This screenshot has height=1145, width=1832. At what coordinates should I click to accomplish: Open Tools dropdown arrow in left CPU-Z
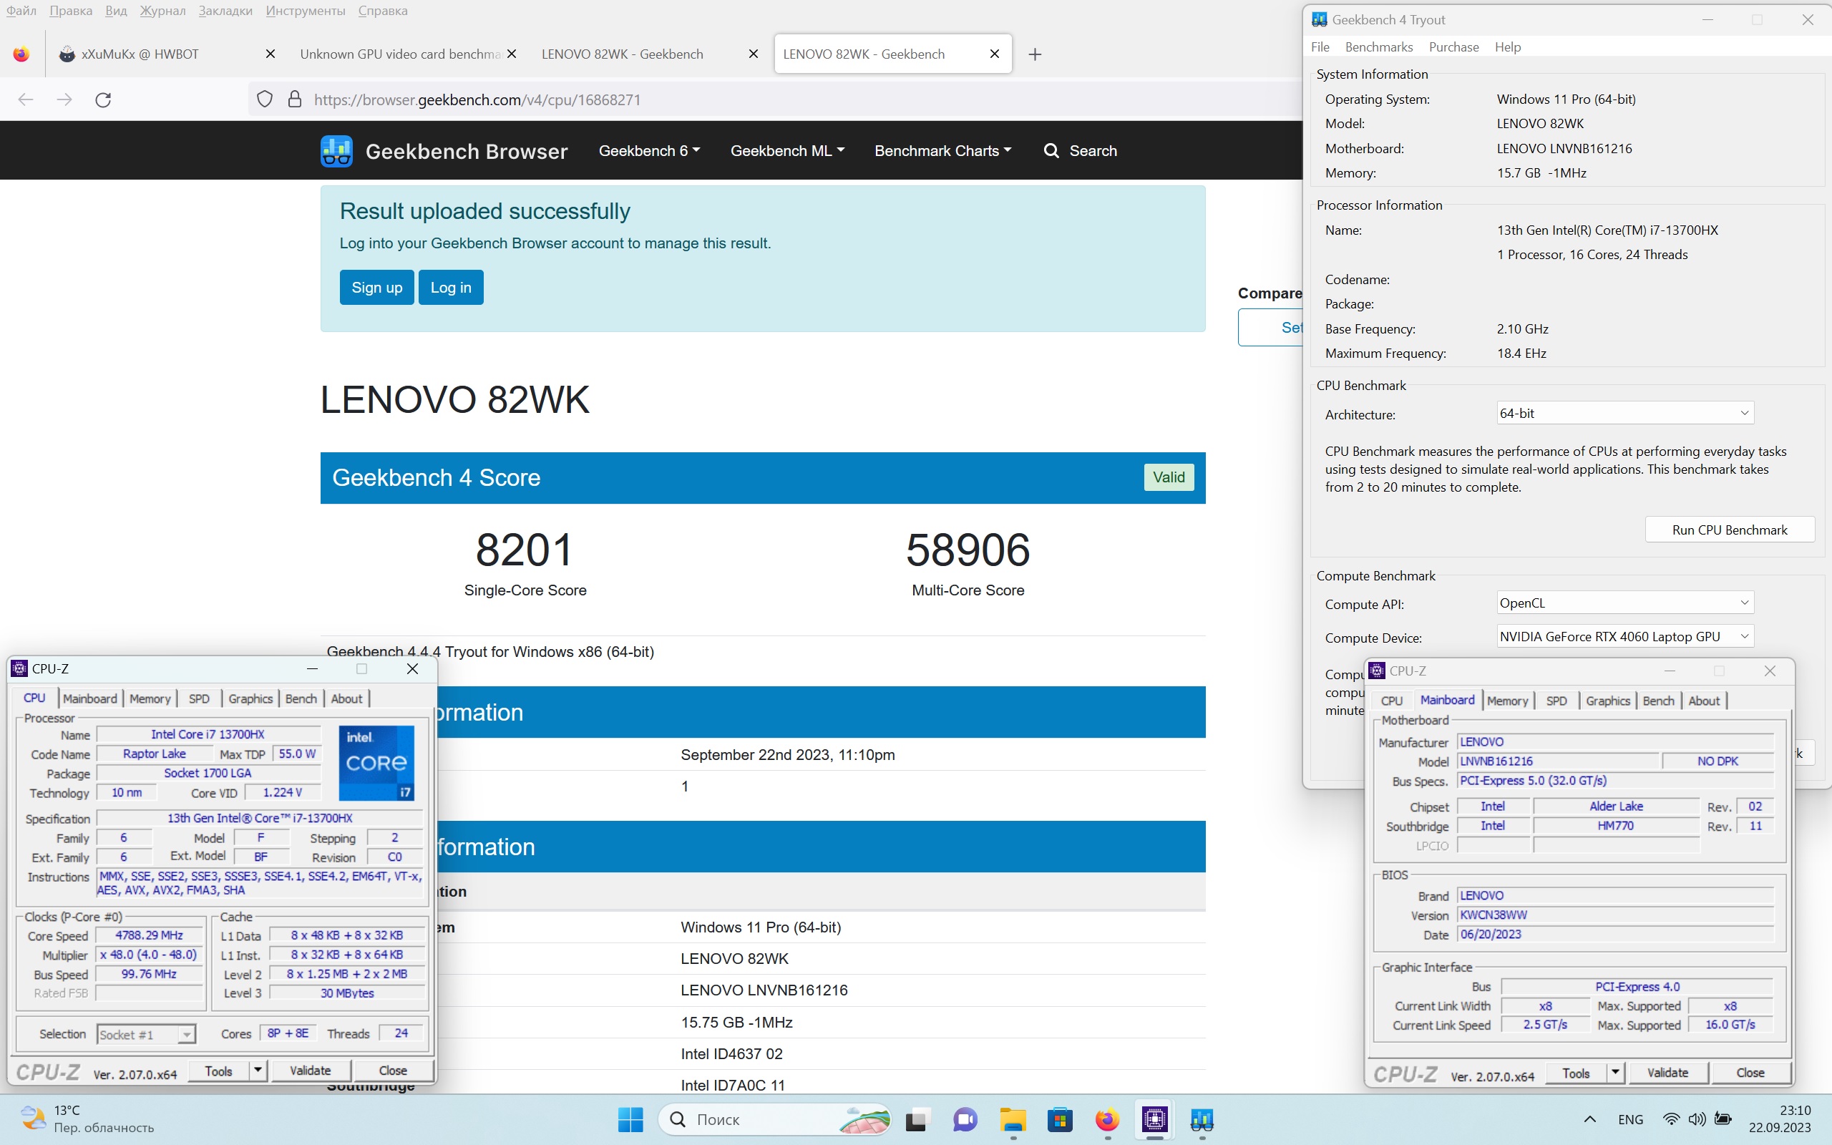(x=258, y=1070)
